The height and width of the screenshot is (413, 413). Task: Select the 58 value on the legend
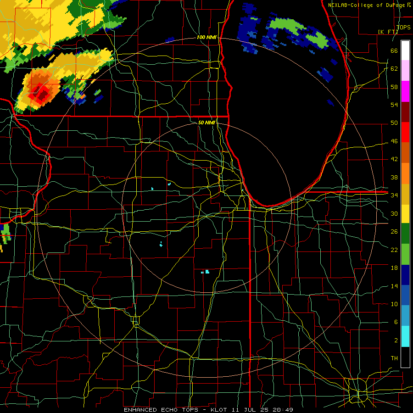[x=394, y=87]
